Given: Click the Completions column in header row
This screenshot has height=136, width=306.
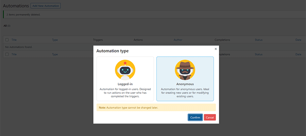Looking at the screenshot, I should (222, 40).
